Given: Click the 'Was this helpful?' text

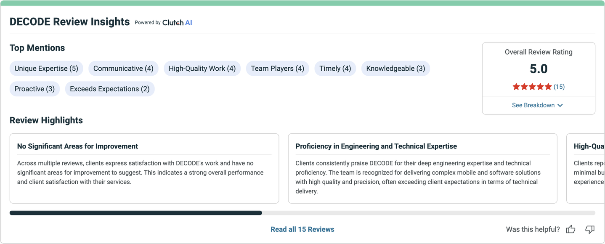Looking at the screenshot, I should tap(533, 229).
